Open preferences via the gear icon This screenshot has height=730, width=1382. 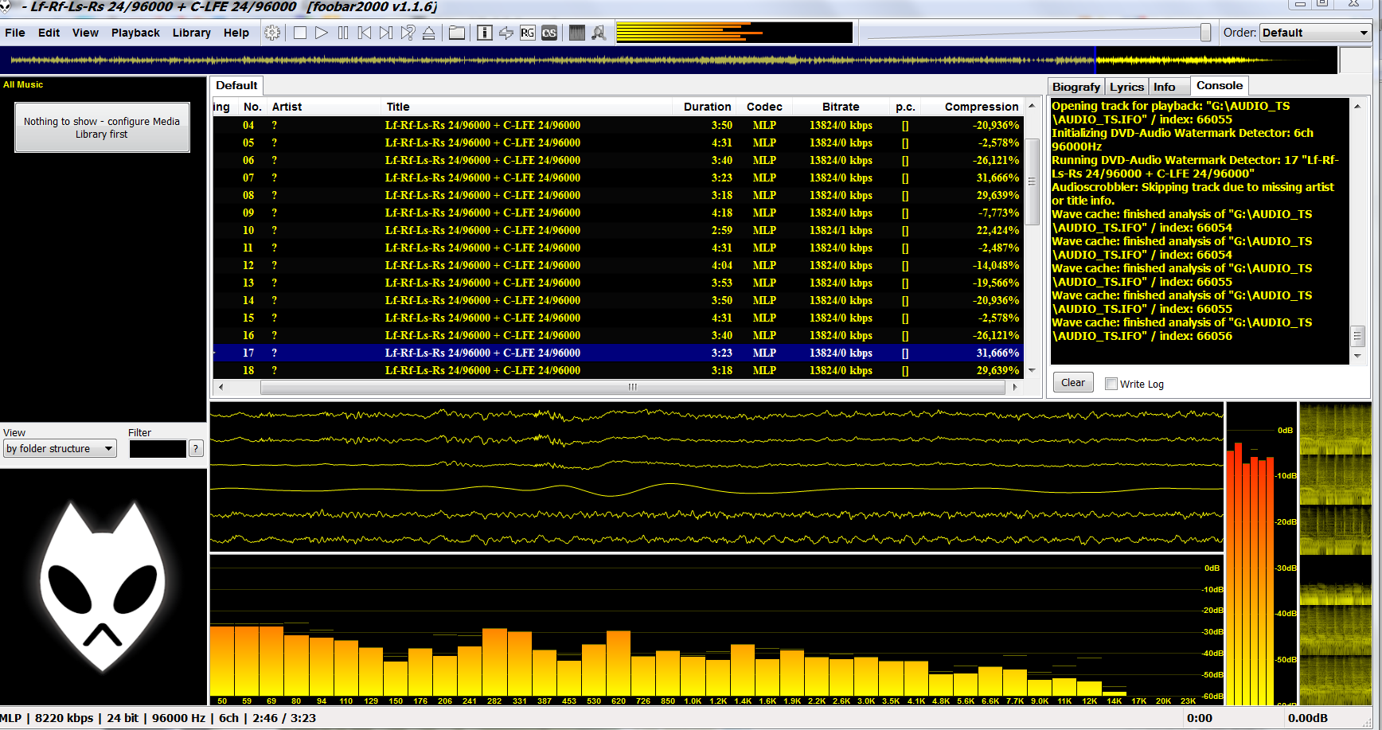point(272,33)
